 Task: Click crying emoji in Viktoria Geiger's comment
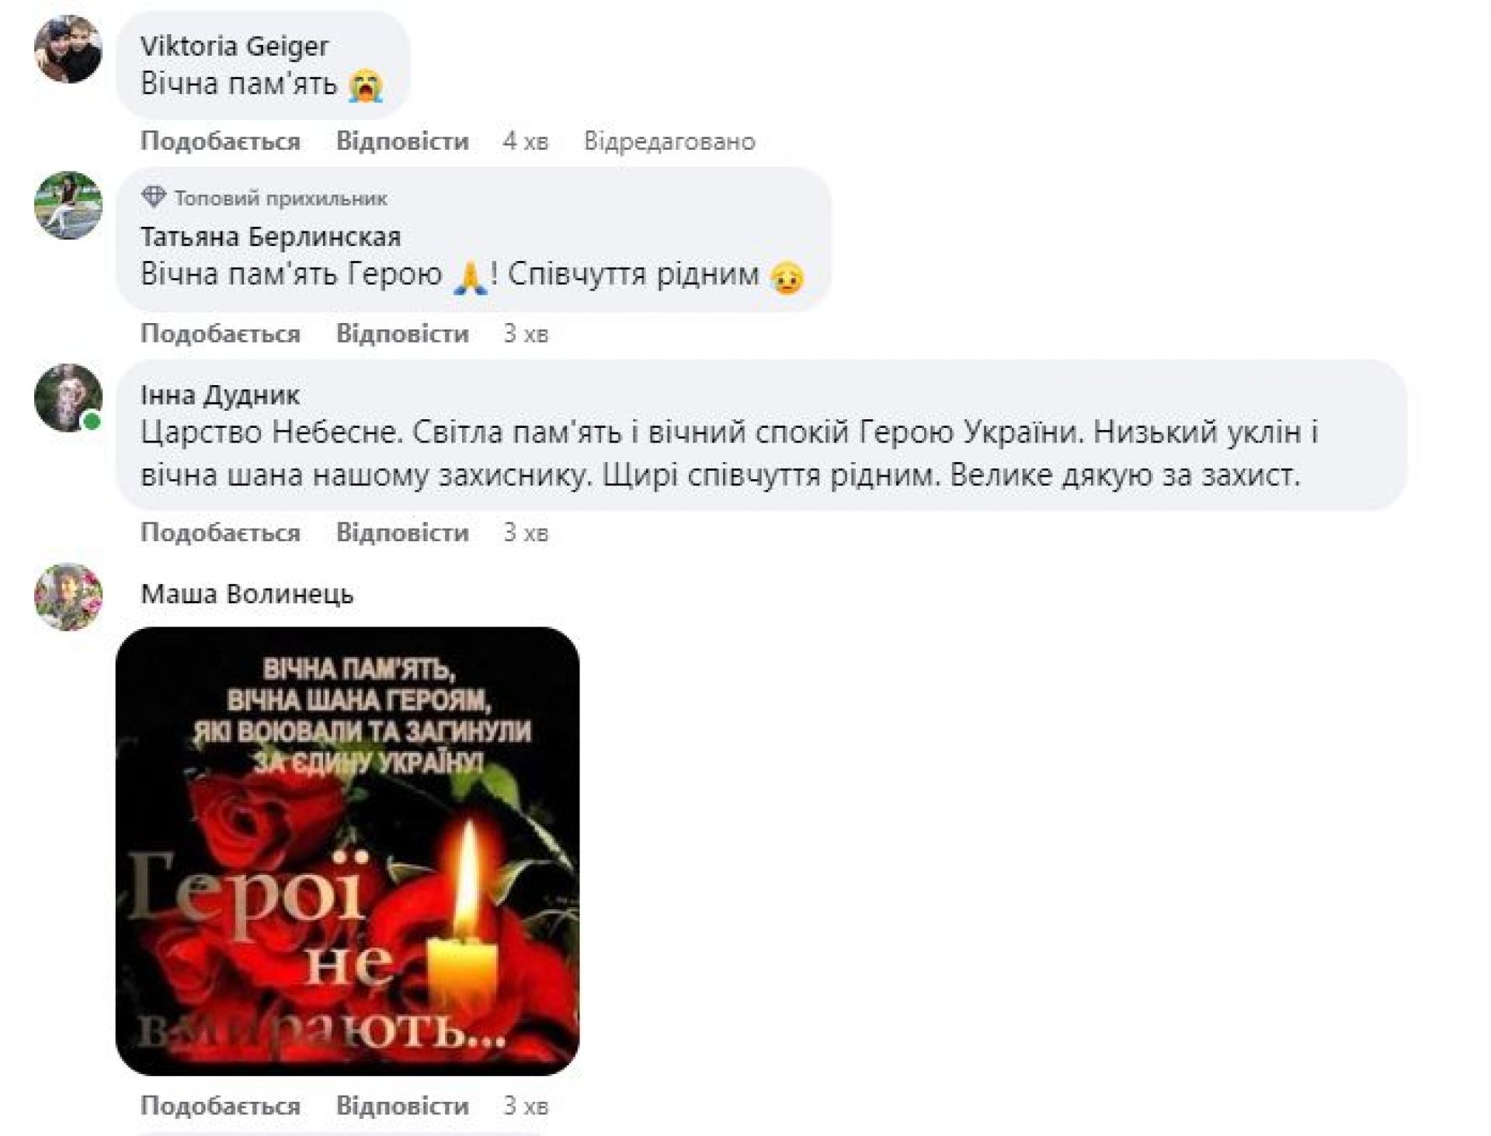pyautogui.click(x=366, y=85)
